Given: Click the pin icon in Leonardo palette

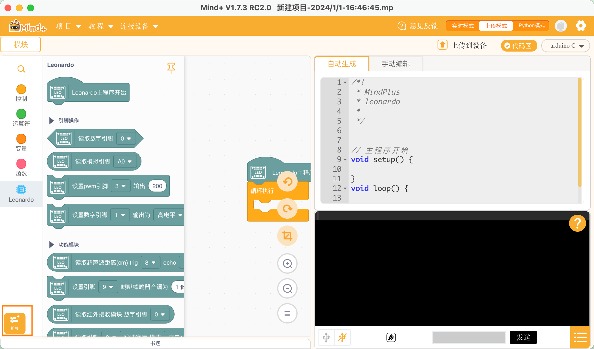Looking at the screenshot, I should (x=171, y=68).
